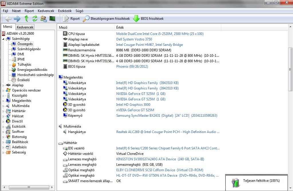Screen dimensions: 293x191
Task: Click the Hordozható számítógép laptop icon
Action: click(x=14, y=75)
